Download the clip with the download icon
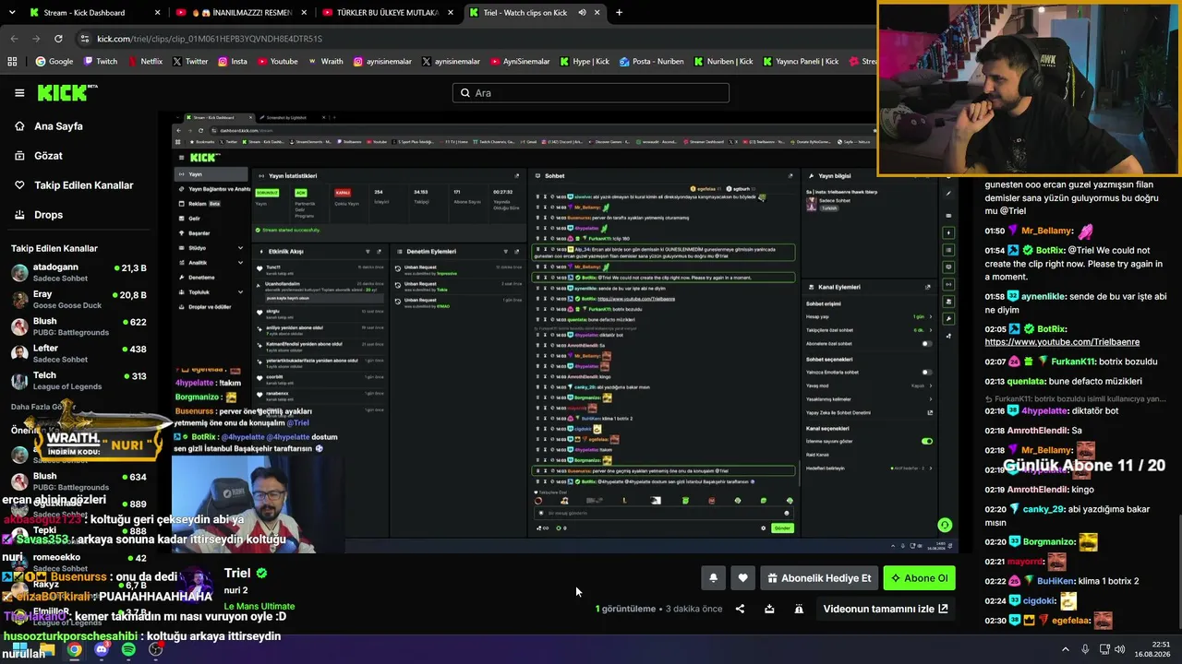The image size is (1182, 664). pos(769,609)
